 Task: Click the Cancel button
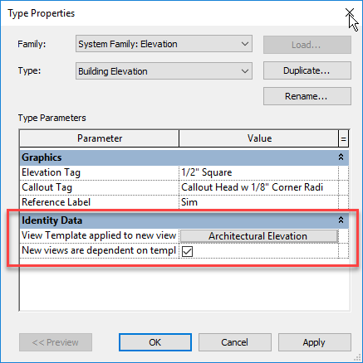coord(235,342)
